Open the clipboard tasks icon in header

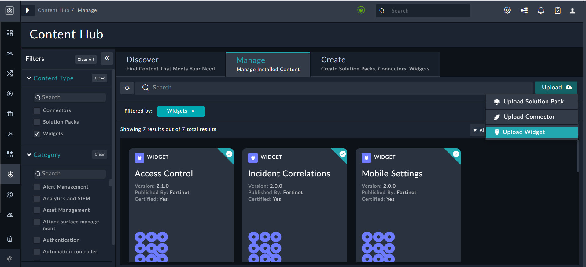click(558, 11)
